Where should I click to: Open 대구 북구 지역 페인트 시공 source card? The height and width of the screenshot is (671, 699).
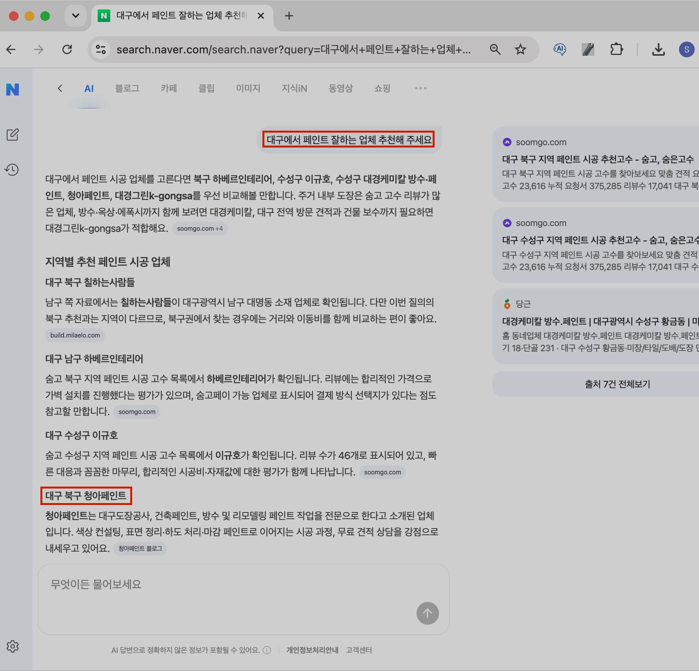click(x=595, y=164)
